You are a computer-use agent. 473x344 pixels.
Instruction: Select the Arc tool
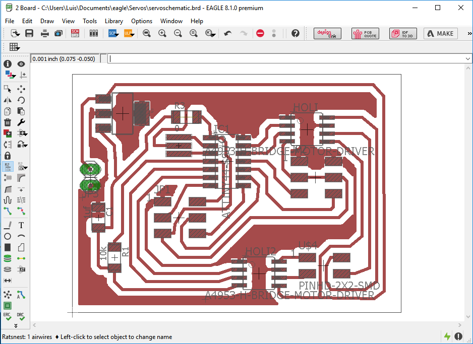click(21, 236)
